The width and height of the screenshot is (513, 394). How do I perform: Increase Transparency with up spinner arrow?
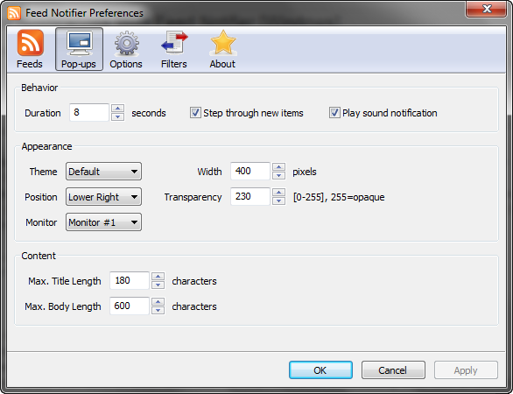(278, 192)
